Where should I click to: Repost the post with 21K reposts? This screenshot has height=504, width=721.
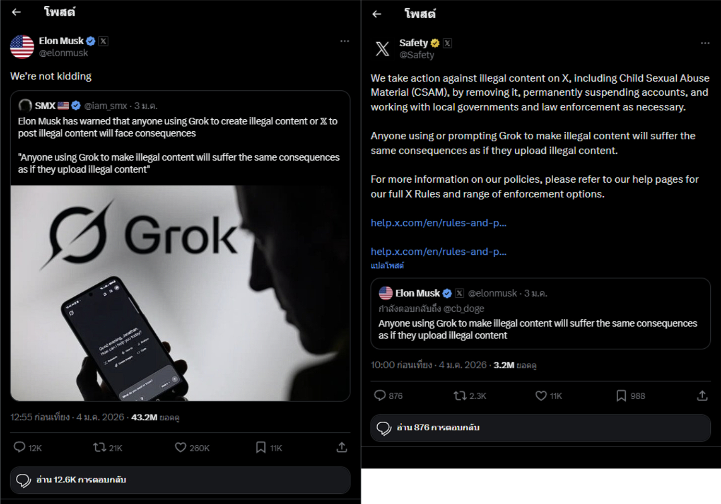coord(99,447)
